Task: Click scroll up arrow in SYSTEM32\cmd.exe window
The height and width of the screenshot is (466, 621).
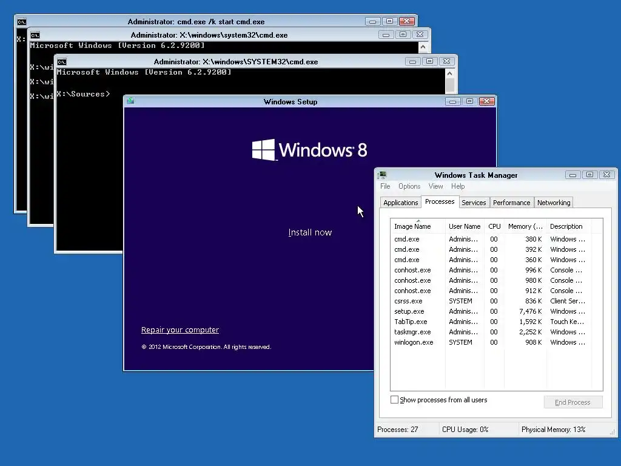Action: click(x=449, y=73)
